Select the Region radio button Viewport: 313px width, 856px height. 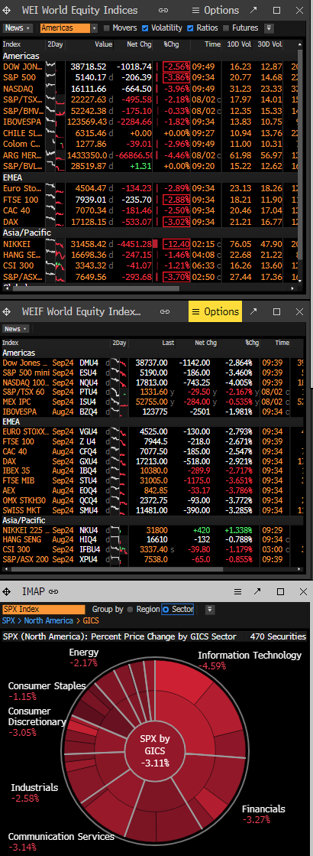pos(130,609)
